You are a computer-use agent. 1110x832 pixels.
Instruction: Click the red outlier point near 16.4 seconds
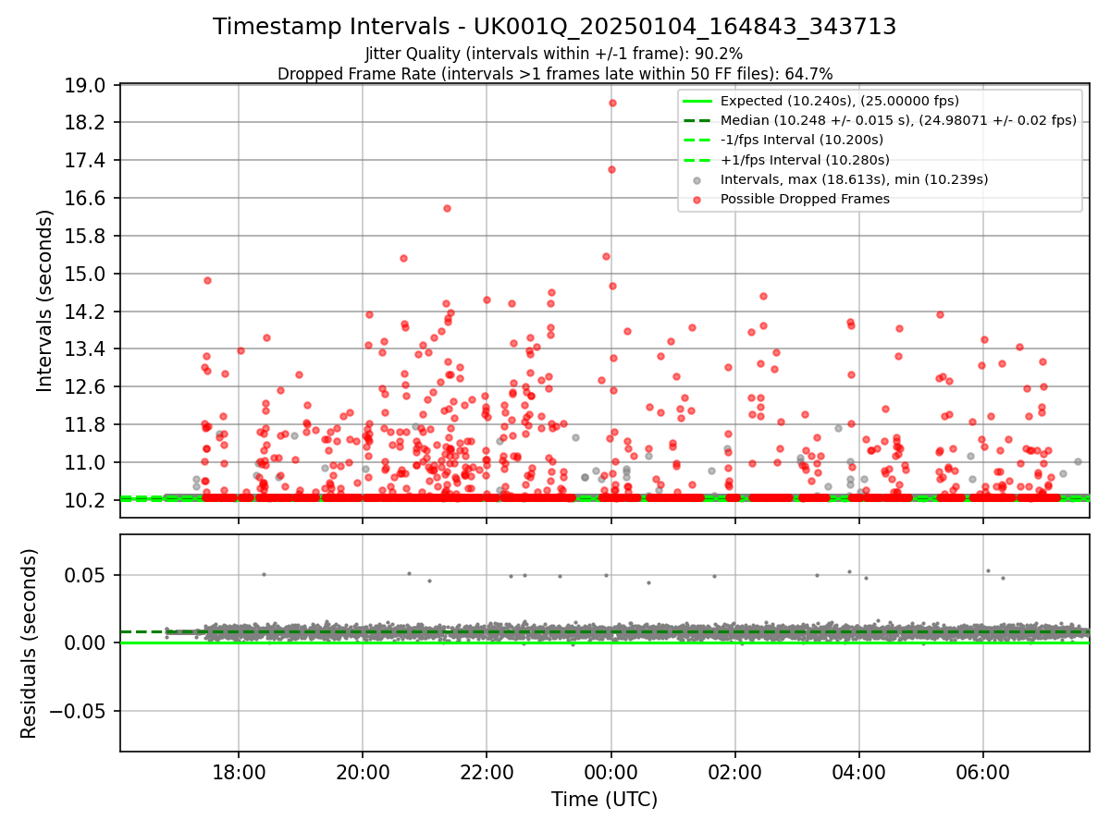pyautogui.click(x=447, y=208)
